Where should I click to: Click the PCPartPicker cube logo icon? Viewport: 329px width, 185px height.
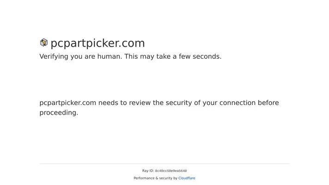44,43
